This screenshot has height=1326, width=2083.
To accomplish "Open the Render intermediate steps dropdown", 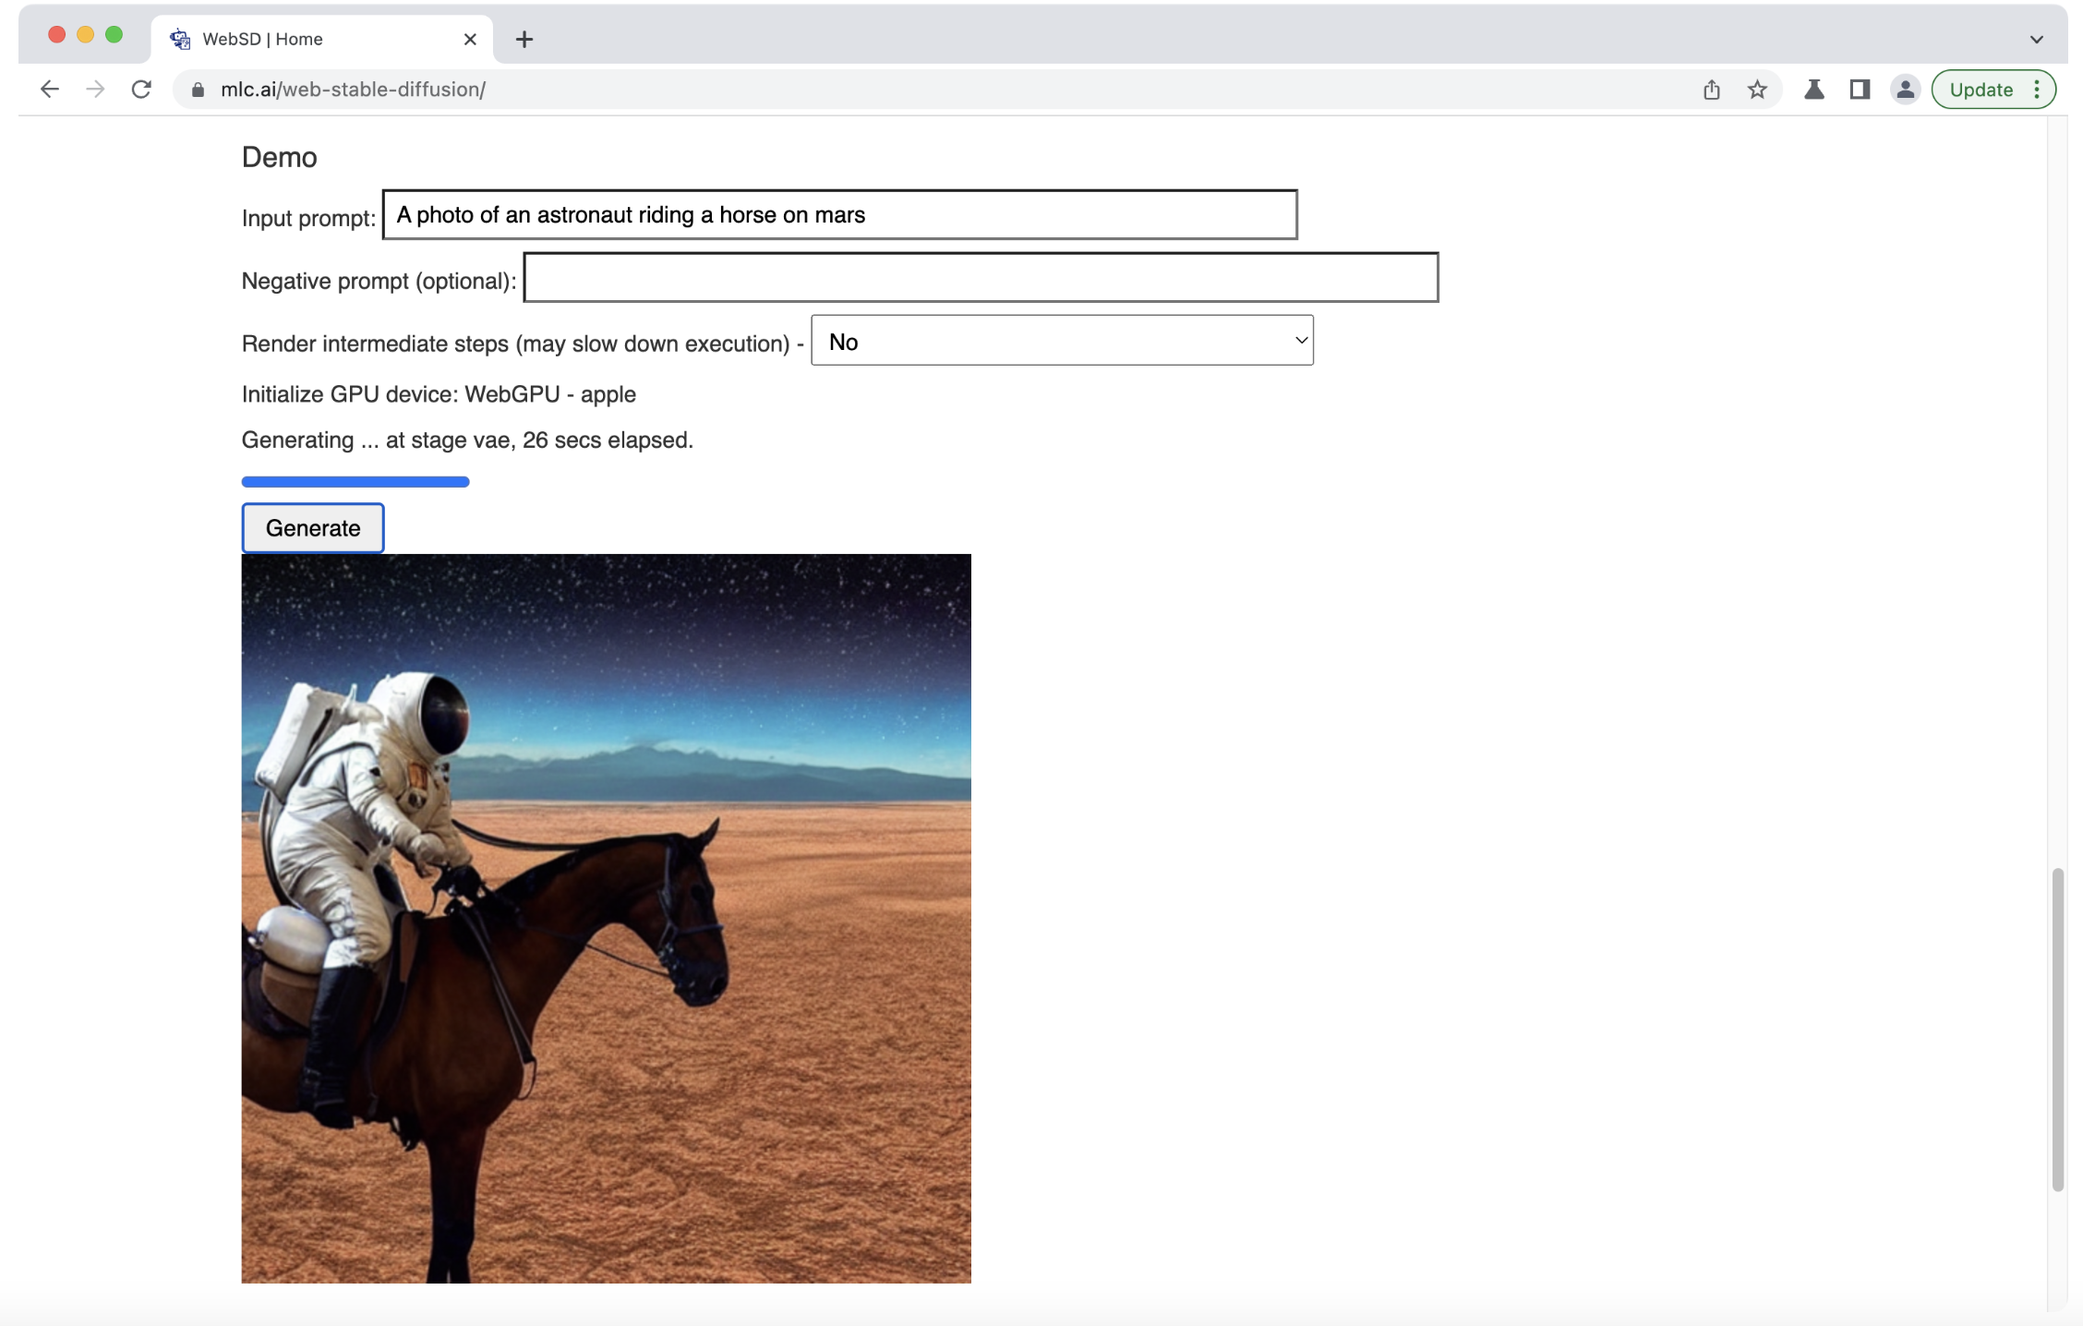I will click(1062, 341).
